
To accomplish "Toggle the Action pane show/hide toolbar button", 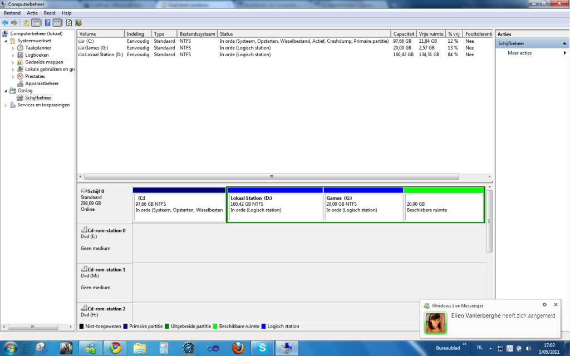I will [57, 23].
